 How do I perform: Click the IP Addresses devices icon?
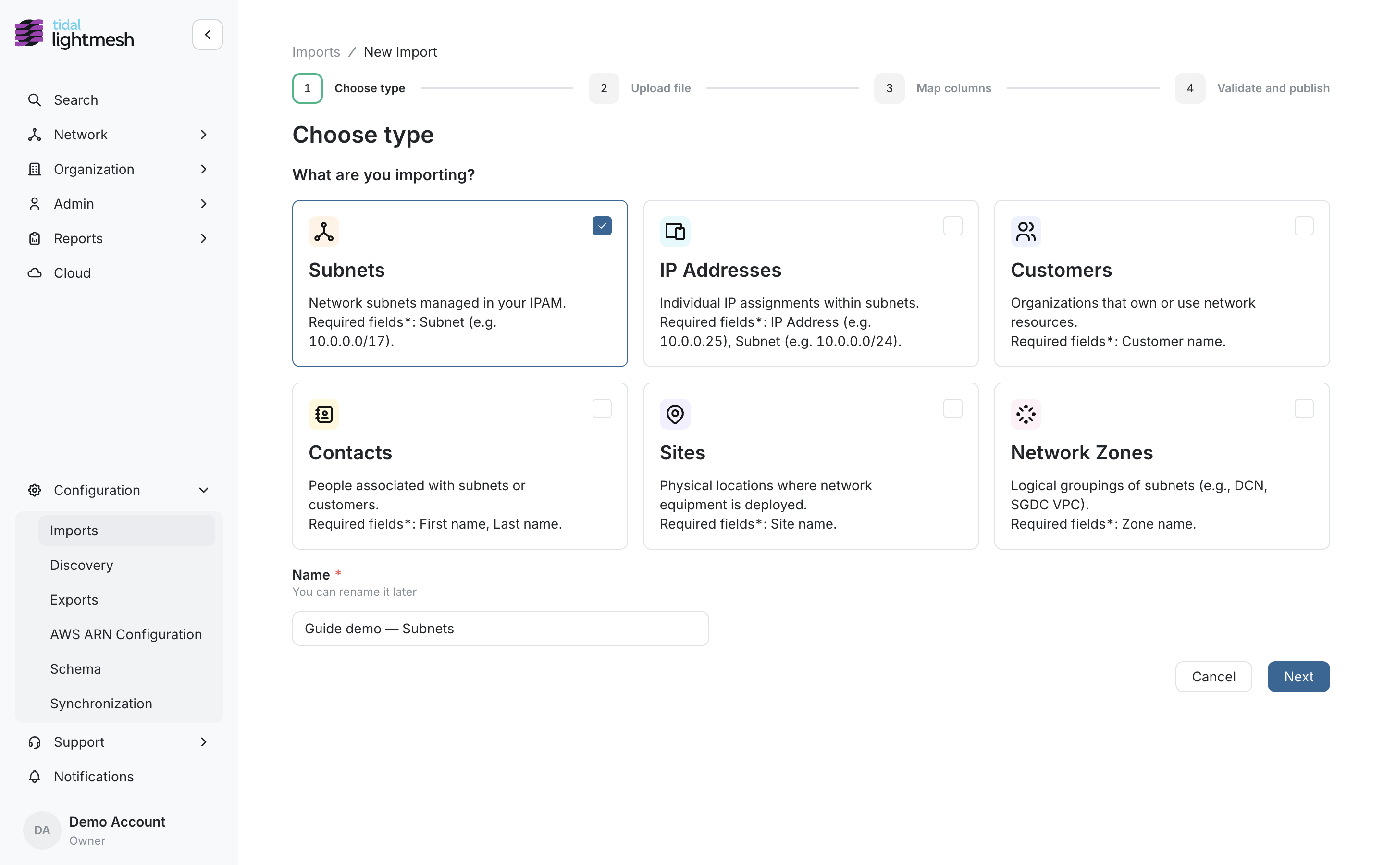(x=675, y=232)
